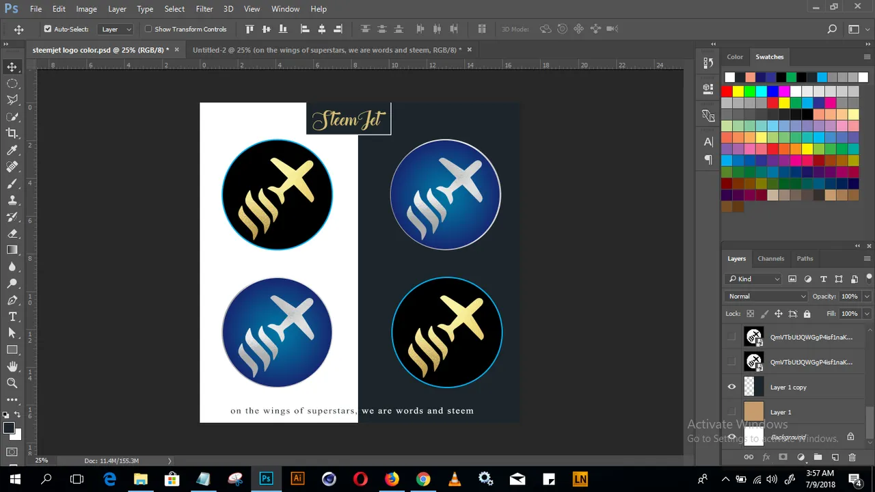The height and width of the screenshot is (492, 875).
Task: Open Adobe Illustrator from the taskbar
Action: coord(297,479)
